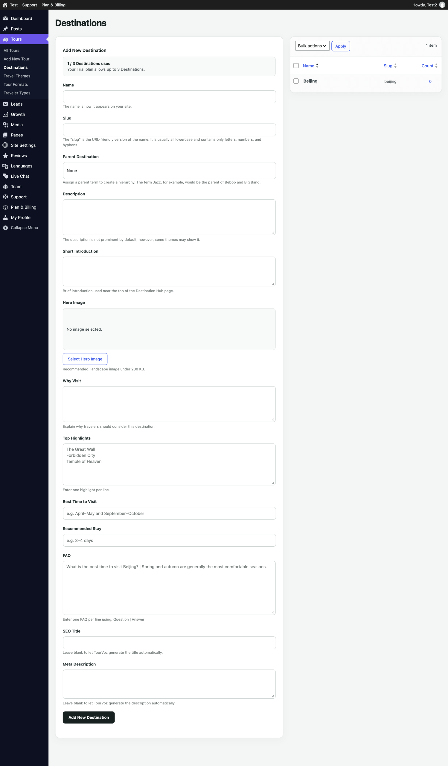The height and width of the screenshot is (766, 448).
Task: Click into the Best Time to Visit field
Action: coord(169,513)
